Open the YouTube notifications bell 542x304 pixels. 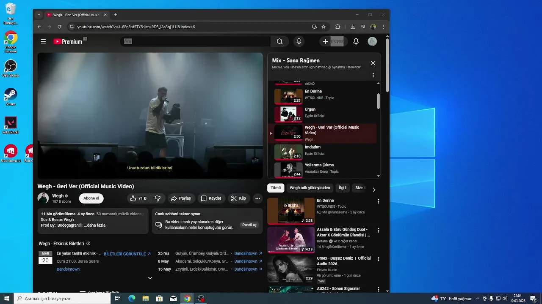[x=356, y=41]
